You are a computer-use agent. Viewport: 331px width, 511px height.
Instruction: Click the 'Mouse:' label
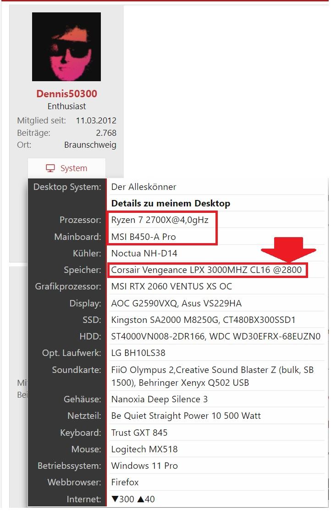click(86, 450)
